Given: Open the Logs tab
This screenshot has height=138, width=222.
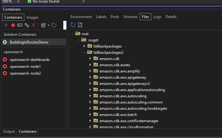Looking at the screenshot, I should 157,17.
